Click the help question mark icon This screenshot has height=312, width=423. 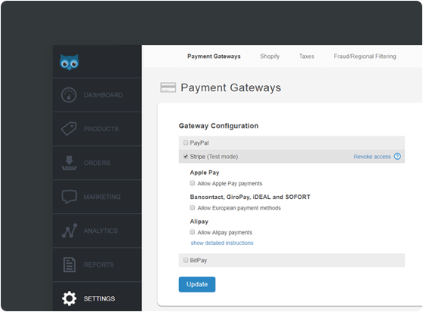[397, 156]
